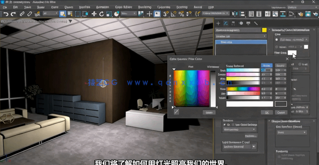Click the Align tool in toolbar

(242, 14)
